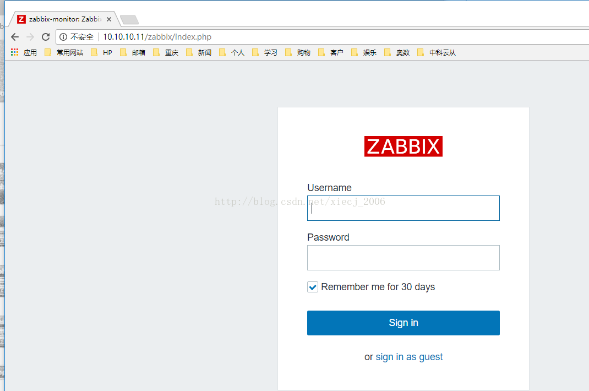Focus the Password input field

[403, 258]
